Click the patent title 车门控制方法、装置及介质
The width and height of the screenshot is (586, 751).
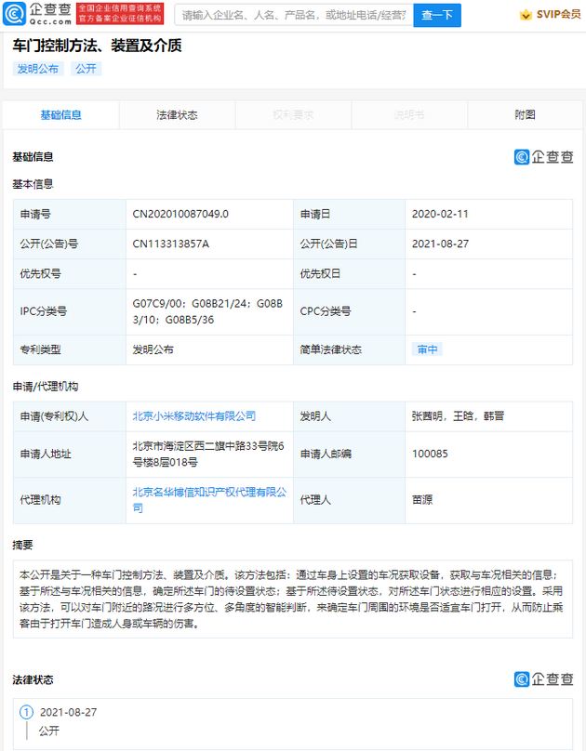point(98,46)
